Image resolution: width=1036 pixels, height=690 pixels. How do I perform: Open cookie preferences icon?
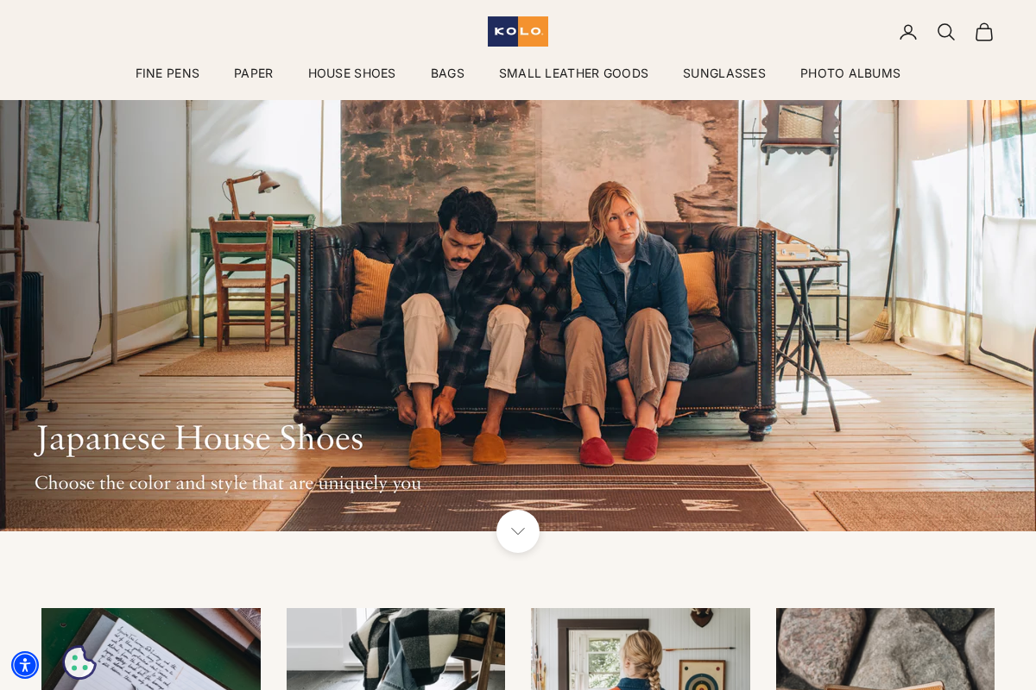click(79, 662)
